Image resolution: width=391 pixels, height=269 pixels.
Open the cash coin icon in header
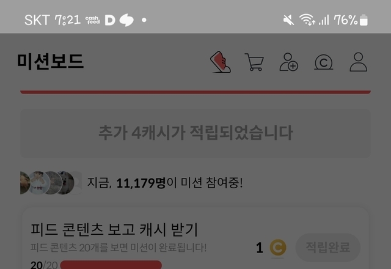pyautogui.click(x=323, y=62)
